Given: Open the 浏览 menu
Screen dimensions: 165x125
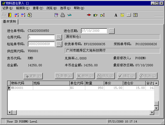Looking at the screenshot, I should coord(51,8).
